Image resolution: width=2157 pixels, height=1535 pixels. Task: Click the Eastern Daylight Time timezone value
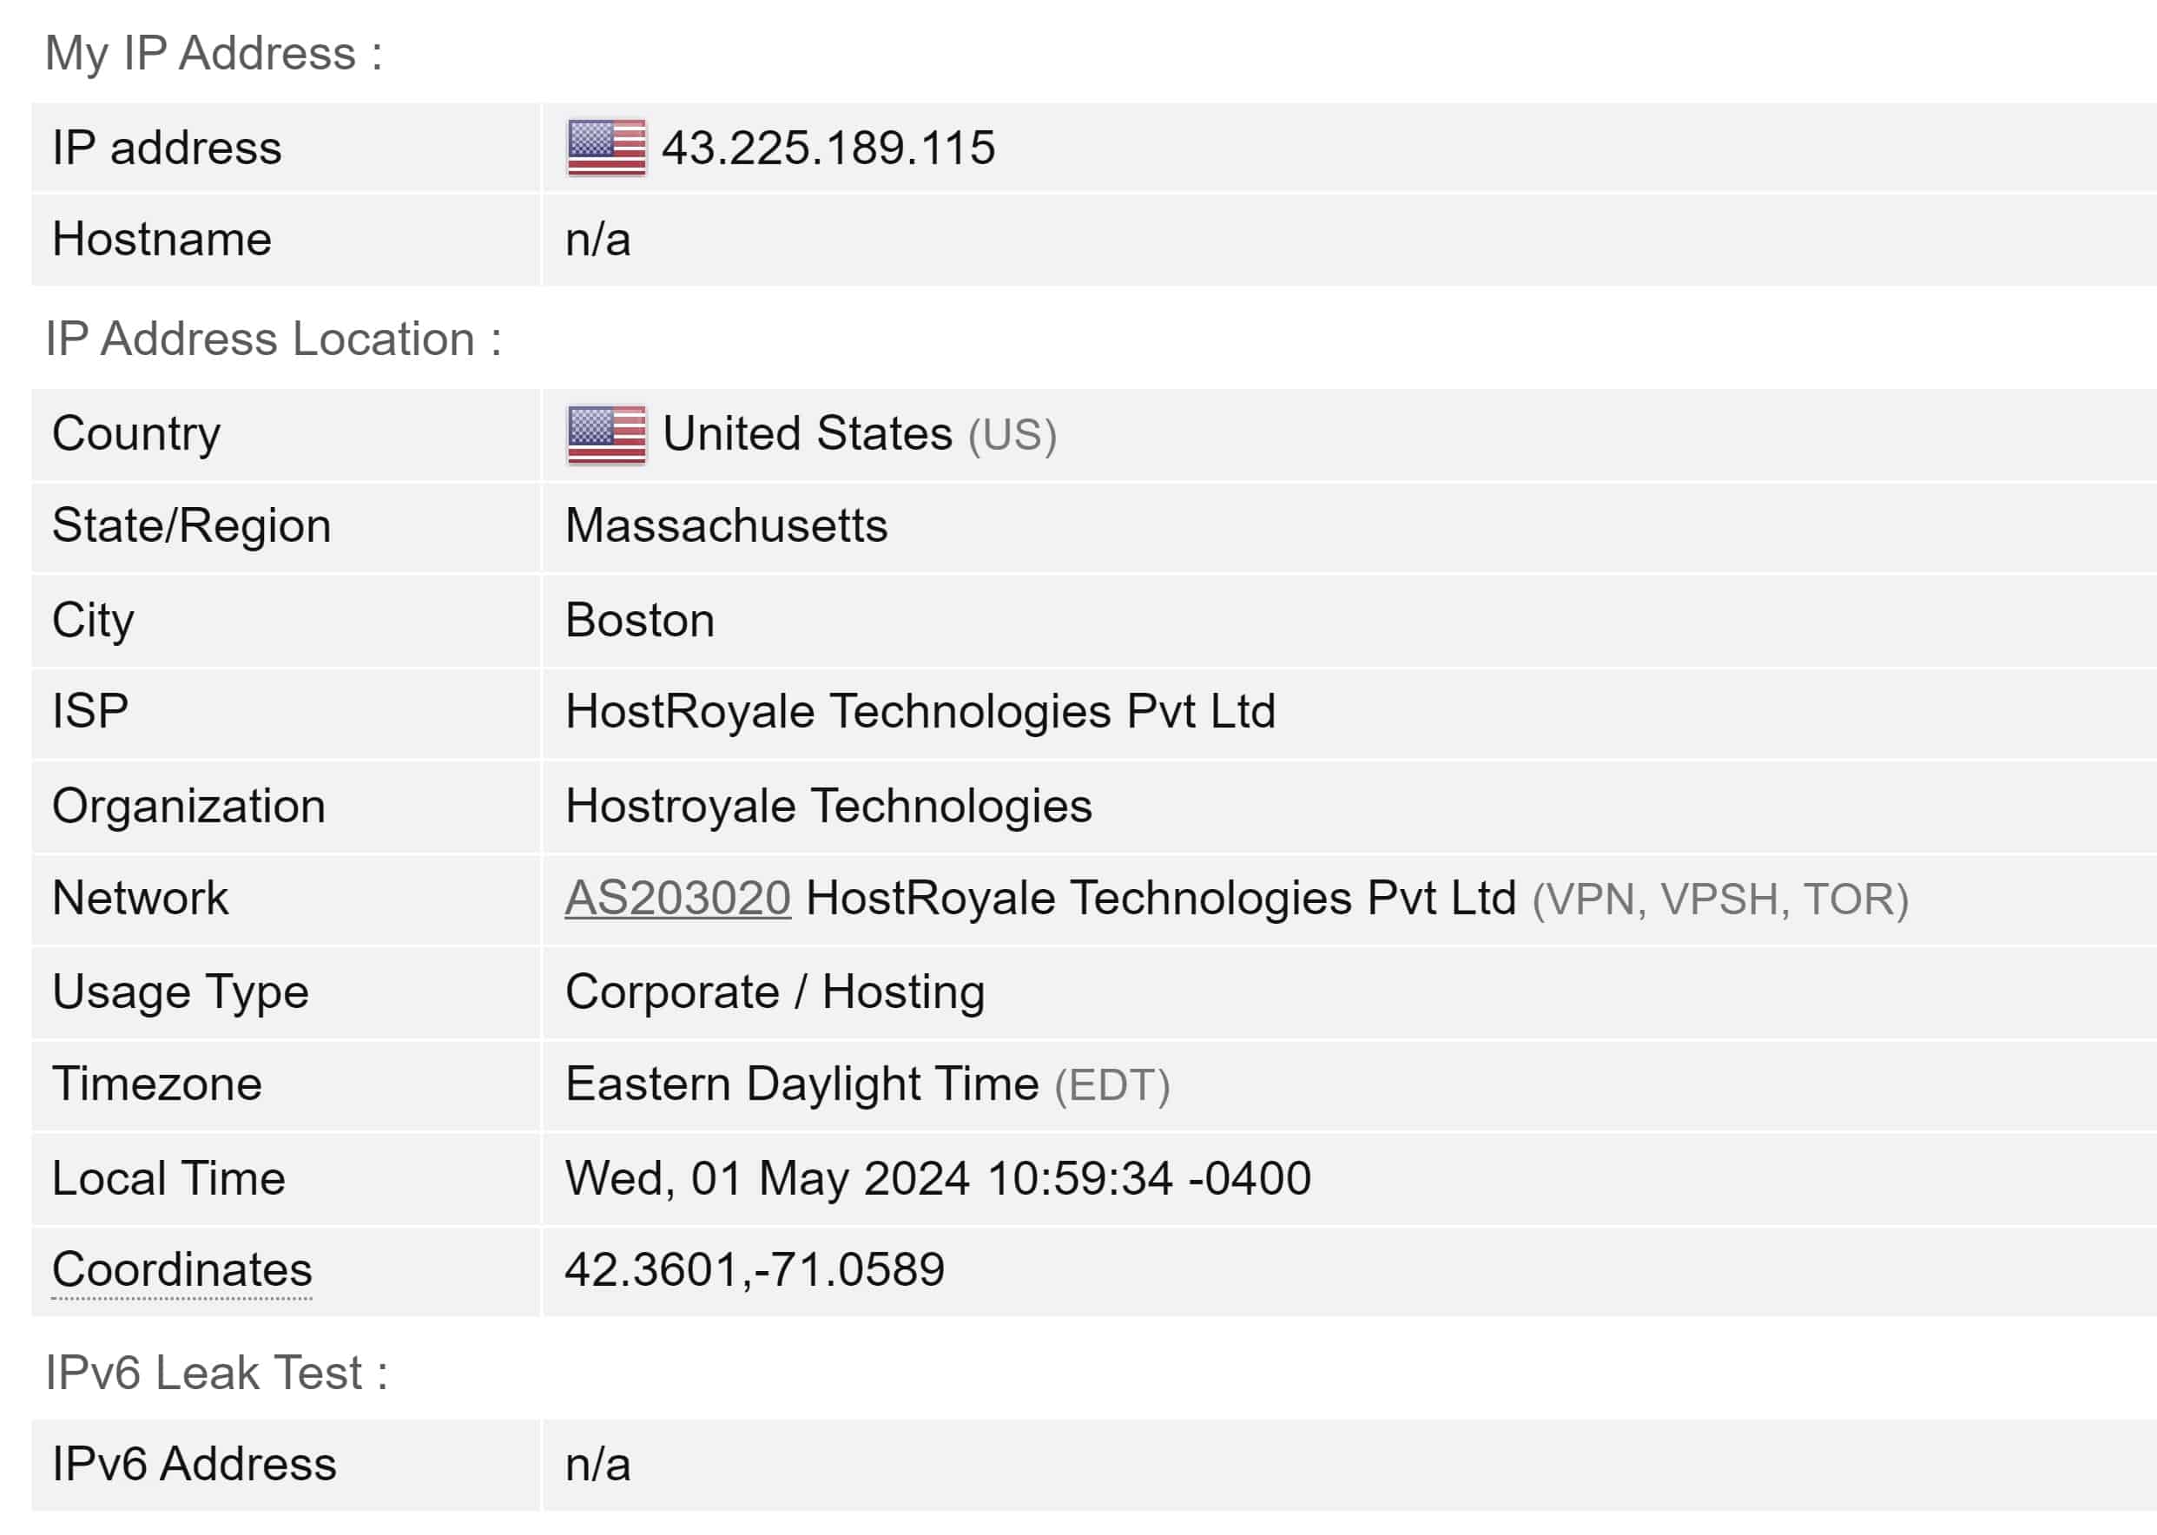tap(801, 1084)
